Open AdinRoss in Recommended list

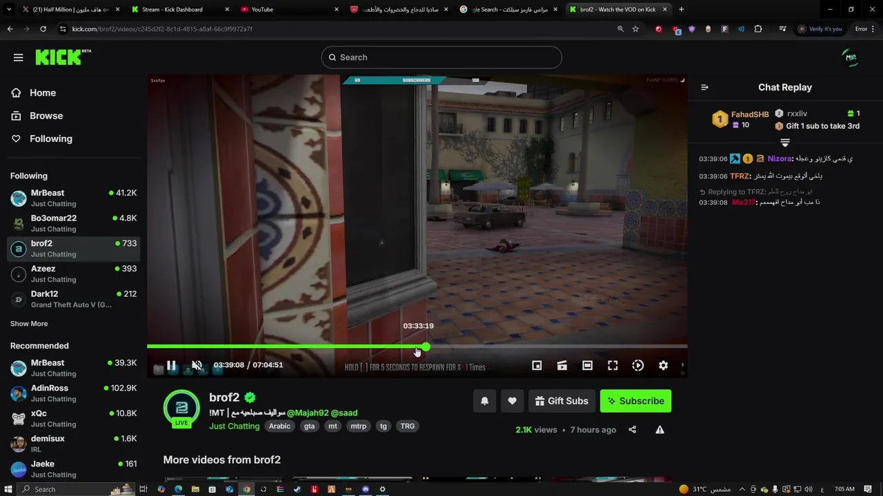coord(72,393)
